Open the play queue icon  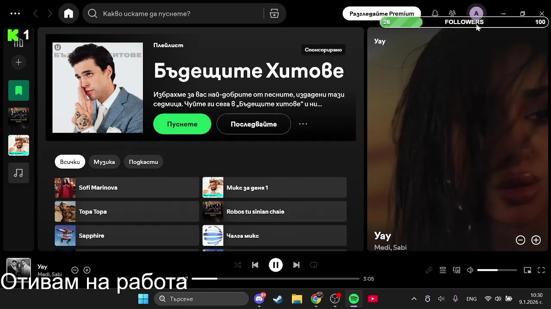click(x=443, y=270)
